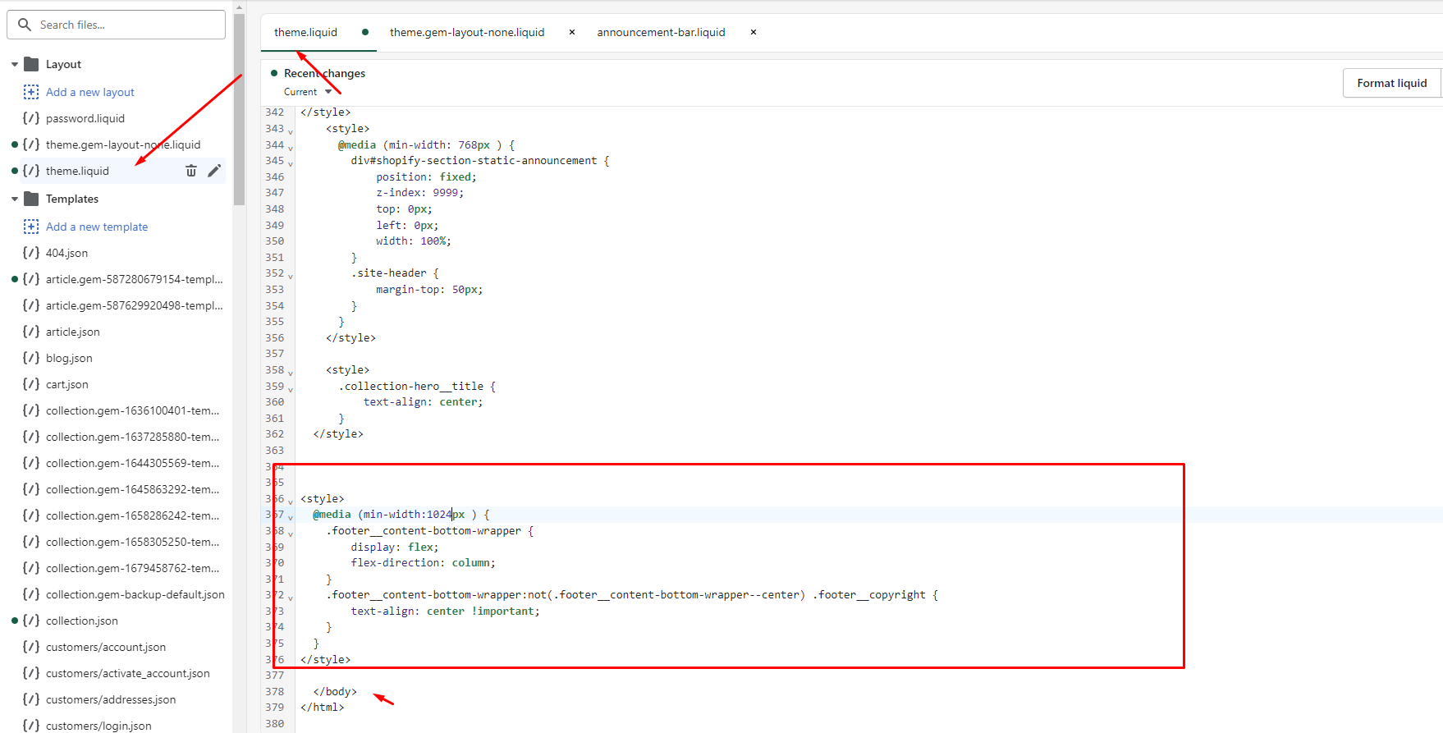Open collection.gem-1636100401 template file
The image size is (1443, 733).
133,410
